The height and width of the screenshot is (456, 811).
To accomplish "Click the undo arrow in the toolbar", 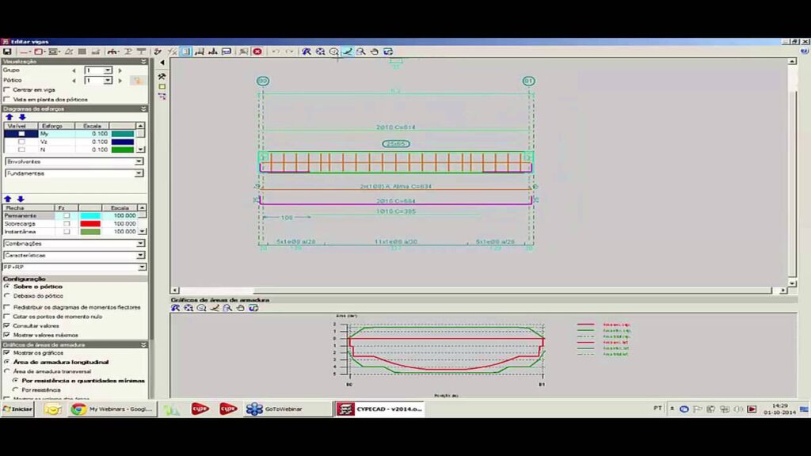I will tap(276, 51).
